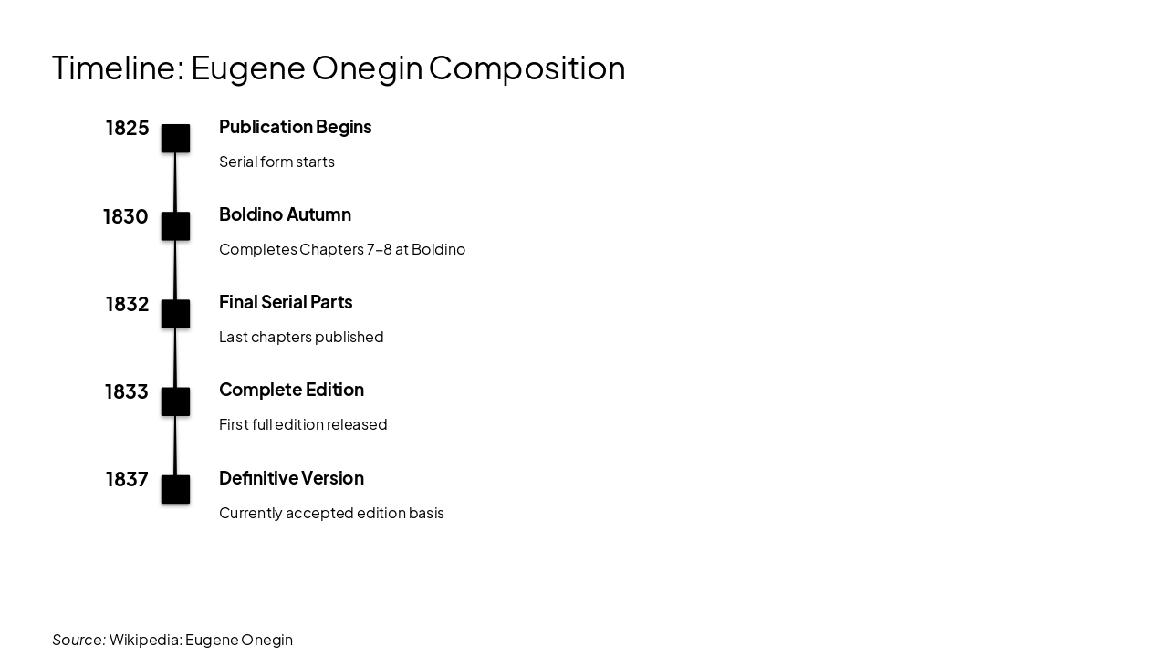Select "Currently accepted edition basis" text
This screenshot has height=657, width=1168.
[x=331, y=513]
